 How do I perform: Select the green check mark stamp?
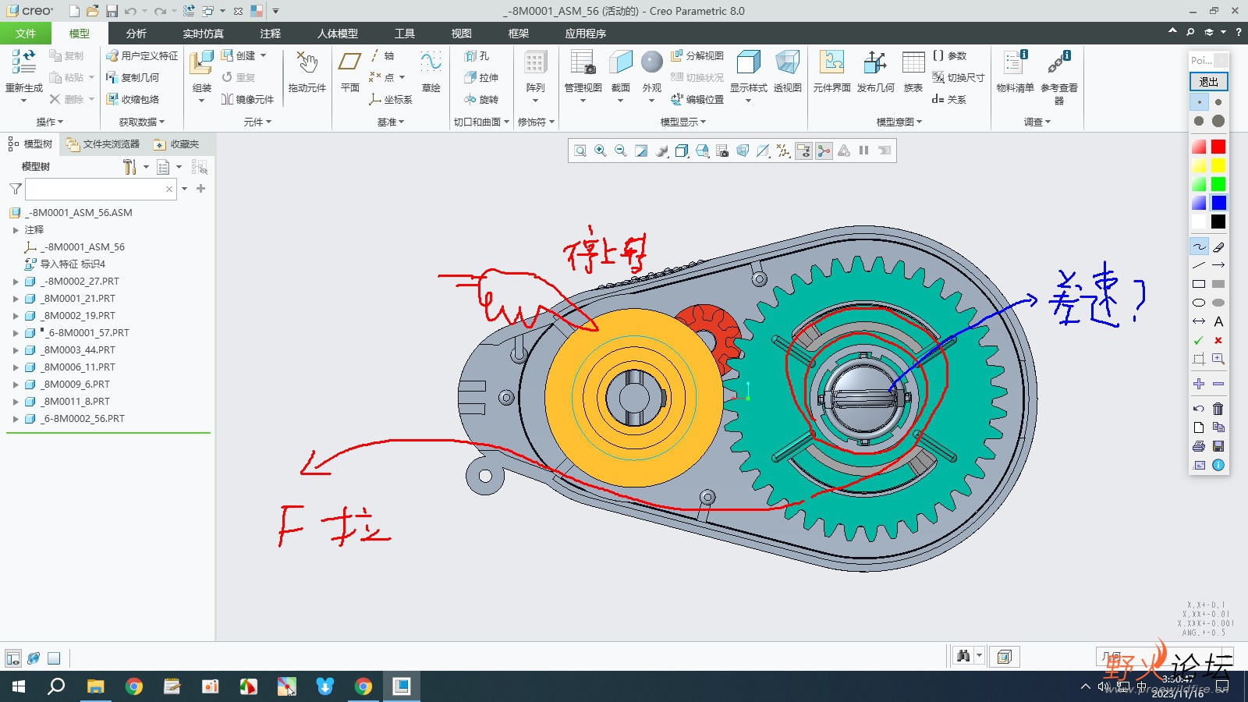click(1199, 340)
